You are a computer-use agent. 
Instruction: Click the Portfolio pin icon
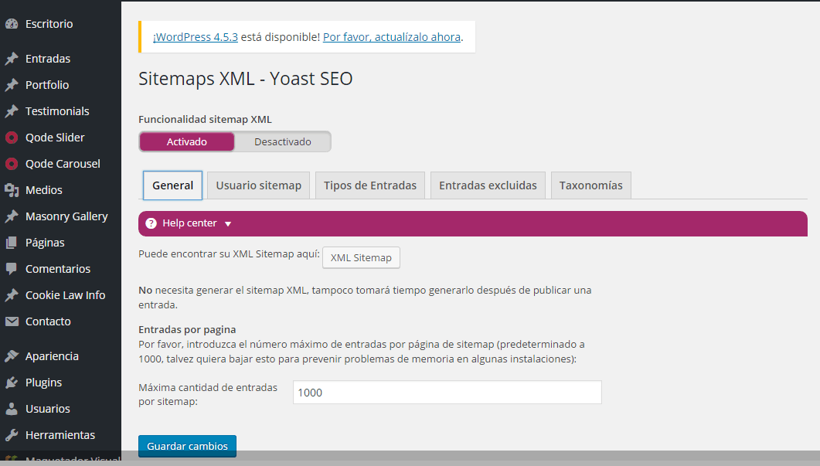12,85
